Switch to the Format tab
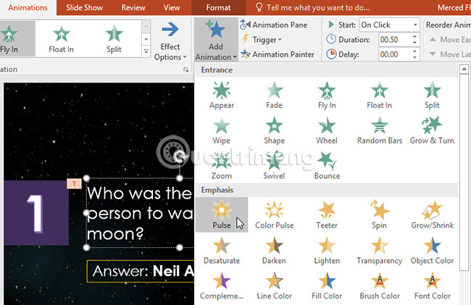 [218, 7]
